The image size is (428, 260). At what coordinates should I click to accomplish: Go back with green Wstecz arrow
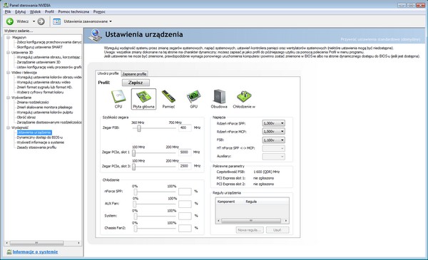coord(10,21)
